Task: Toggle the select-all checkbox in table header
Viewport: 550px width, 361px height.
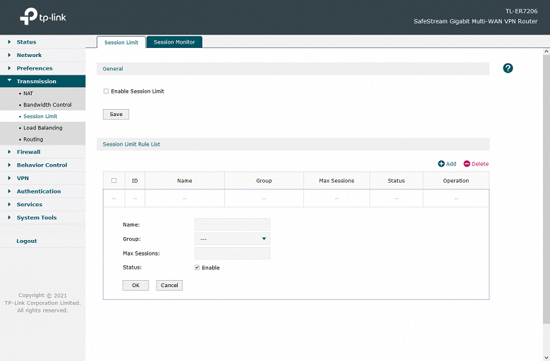Action: point(114,181)
